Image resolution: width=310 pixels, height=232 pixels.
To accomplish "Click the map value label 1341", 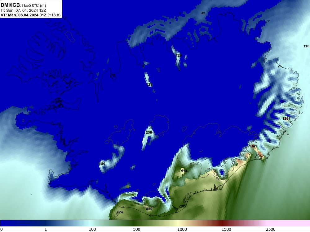I will pyautogui.click(x=253, y=146).
